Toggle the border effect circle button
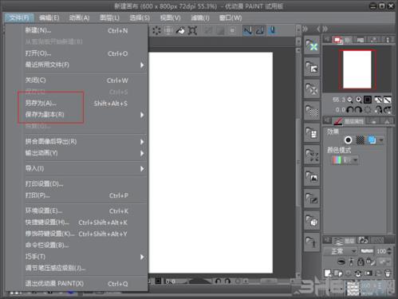This screenshot has height=299, width=398. pyautogui.click(x=348, y=140)
